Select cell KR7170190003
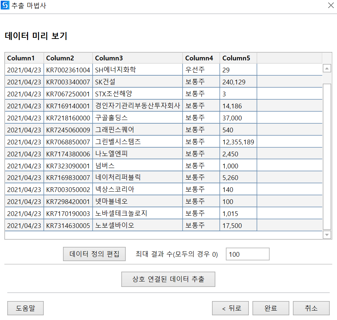 [x=68, y=213]
